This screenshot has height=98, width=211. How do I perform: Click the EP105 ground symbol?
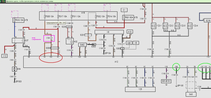[176, 86]
